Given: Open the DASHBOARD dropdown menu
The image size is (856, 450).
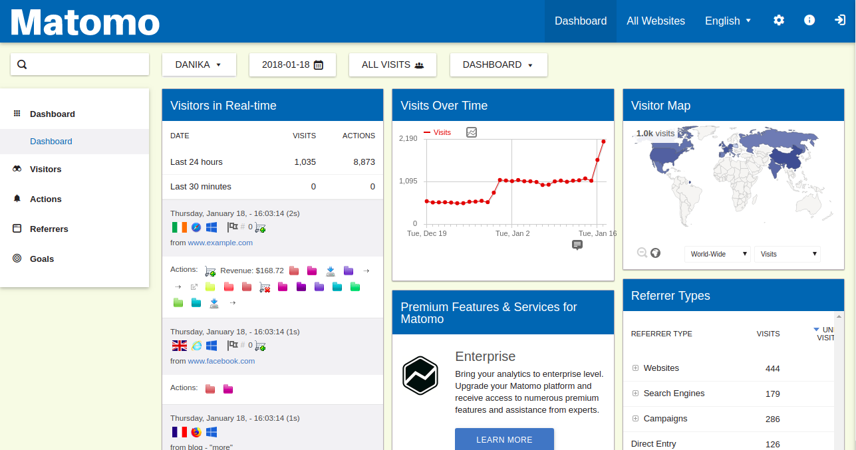Looking at the screenshot, I should point(498,64).
